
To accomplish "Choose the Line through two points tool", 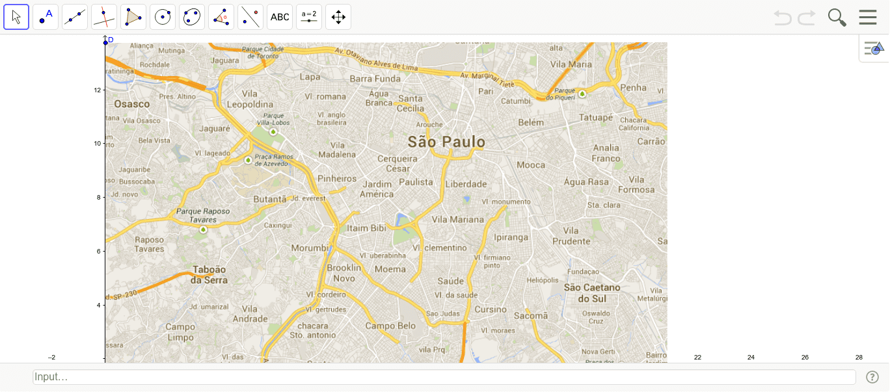I will click(75, 17).
